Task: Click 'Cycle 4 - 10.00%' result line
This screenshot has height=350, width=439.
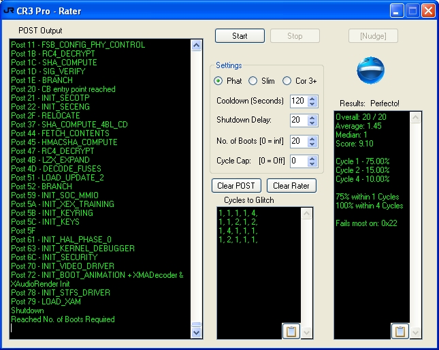Action: pos(363,179)
